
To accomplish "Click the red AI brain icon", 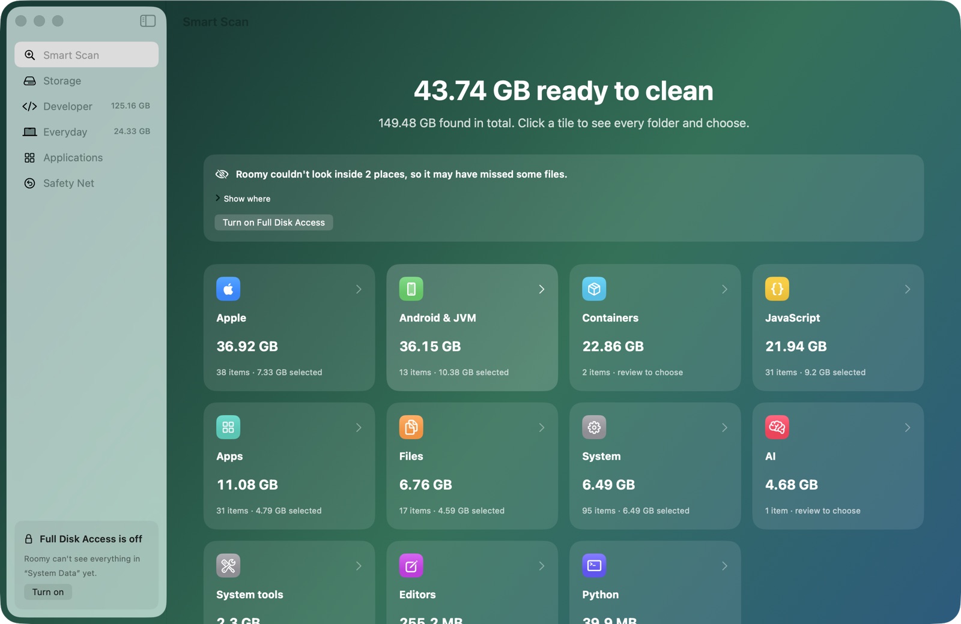I will [777, 427].
